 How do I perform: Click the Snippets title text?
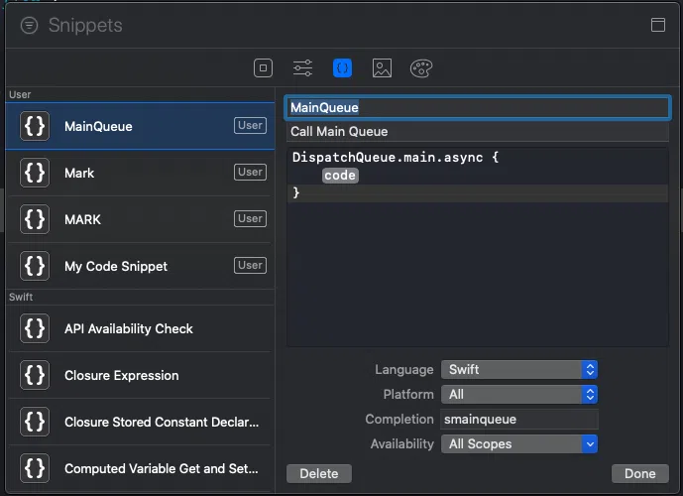85,25
